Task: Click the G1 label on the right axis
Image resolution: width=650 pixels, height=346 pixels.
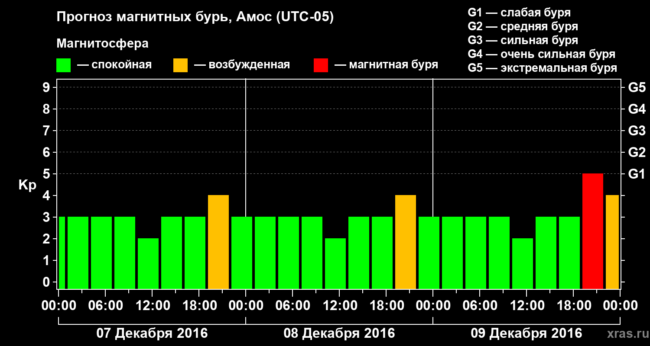Action: coord(637,174)
